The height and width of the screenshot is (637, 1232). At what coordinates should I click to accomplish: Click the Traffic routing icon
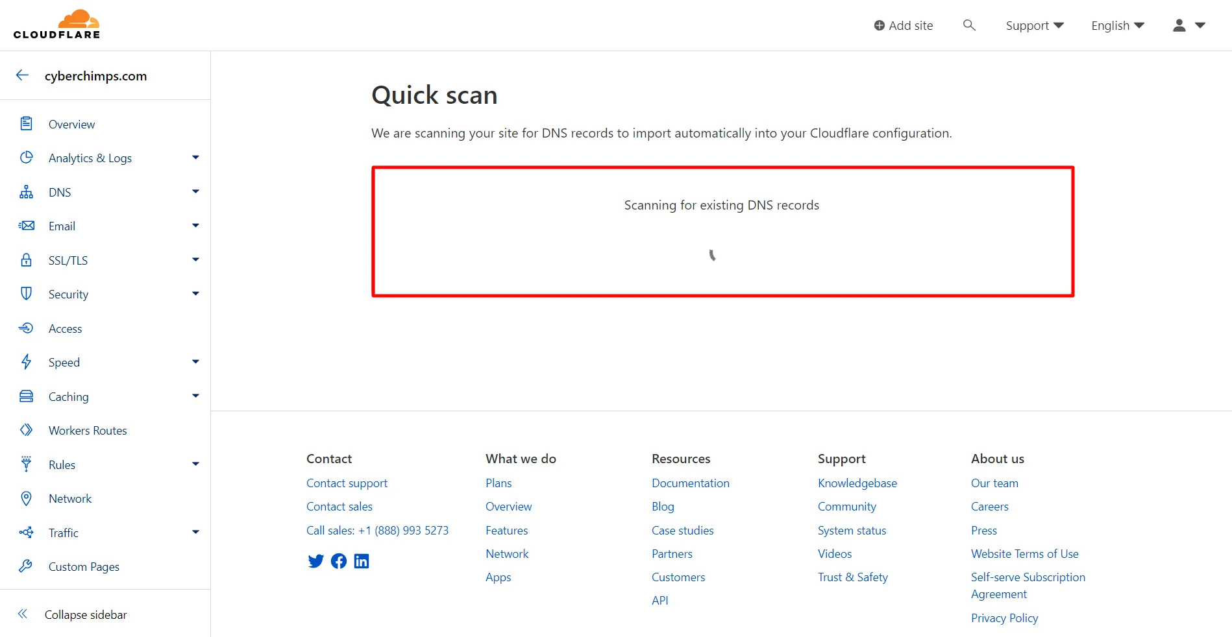[x=26, y=533]
